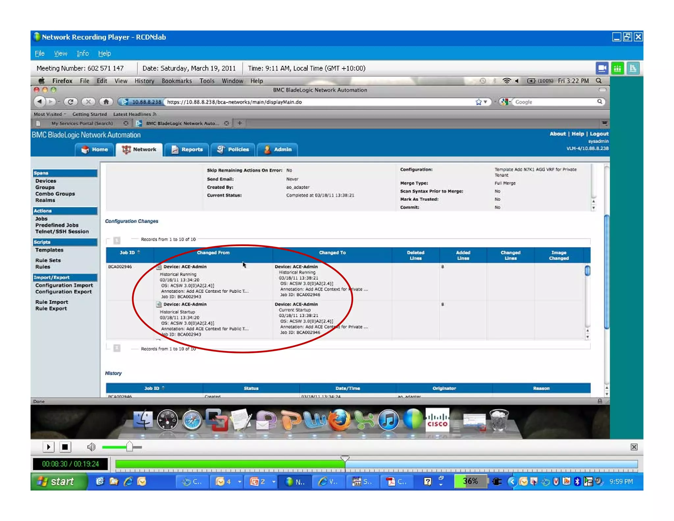Switch to the Admin tab

click(x=277, y=150)
